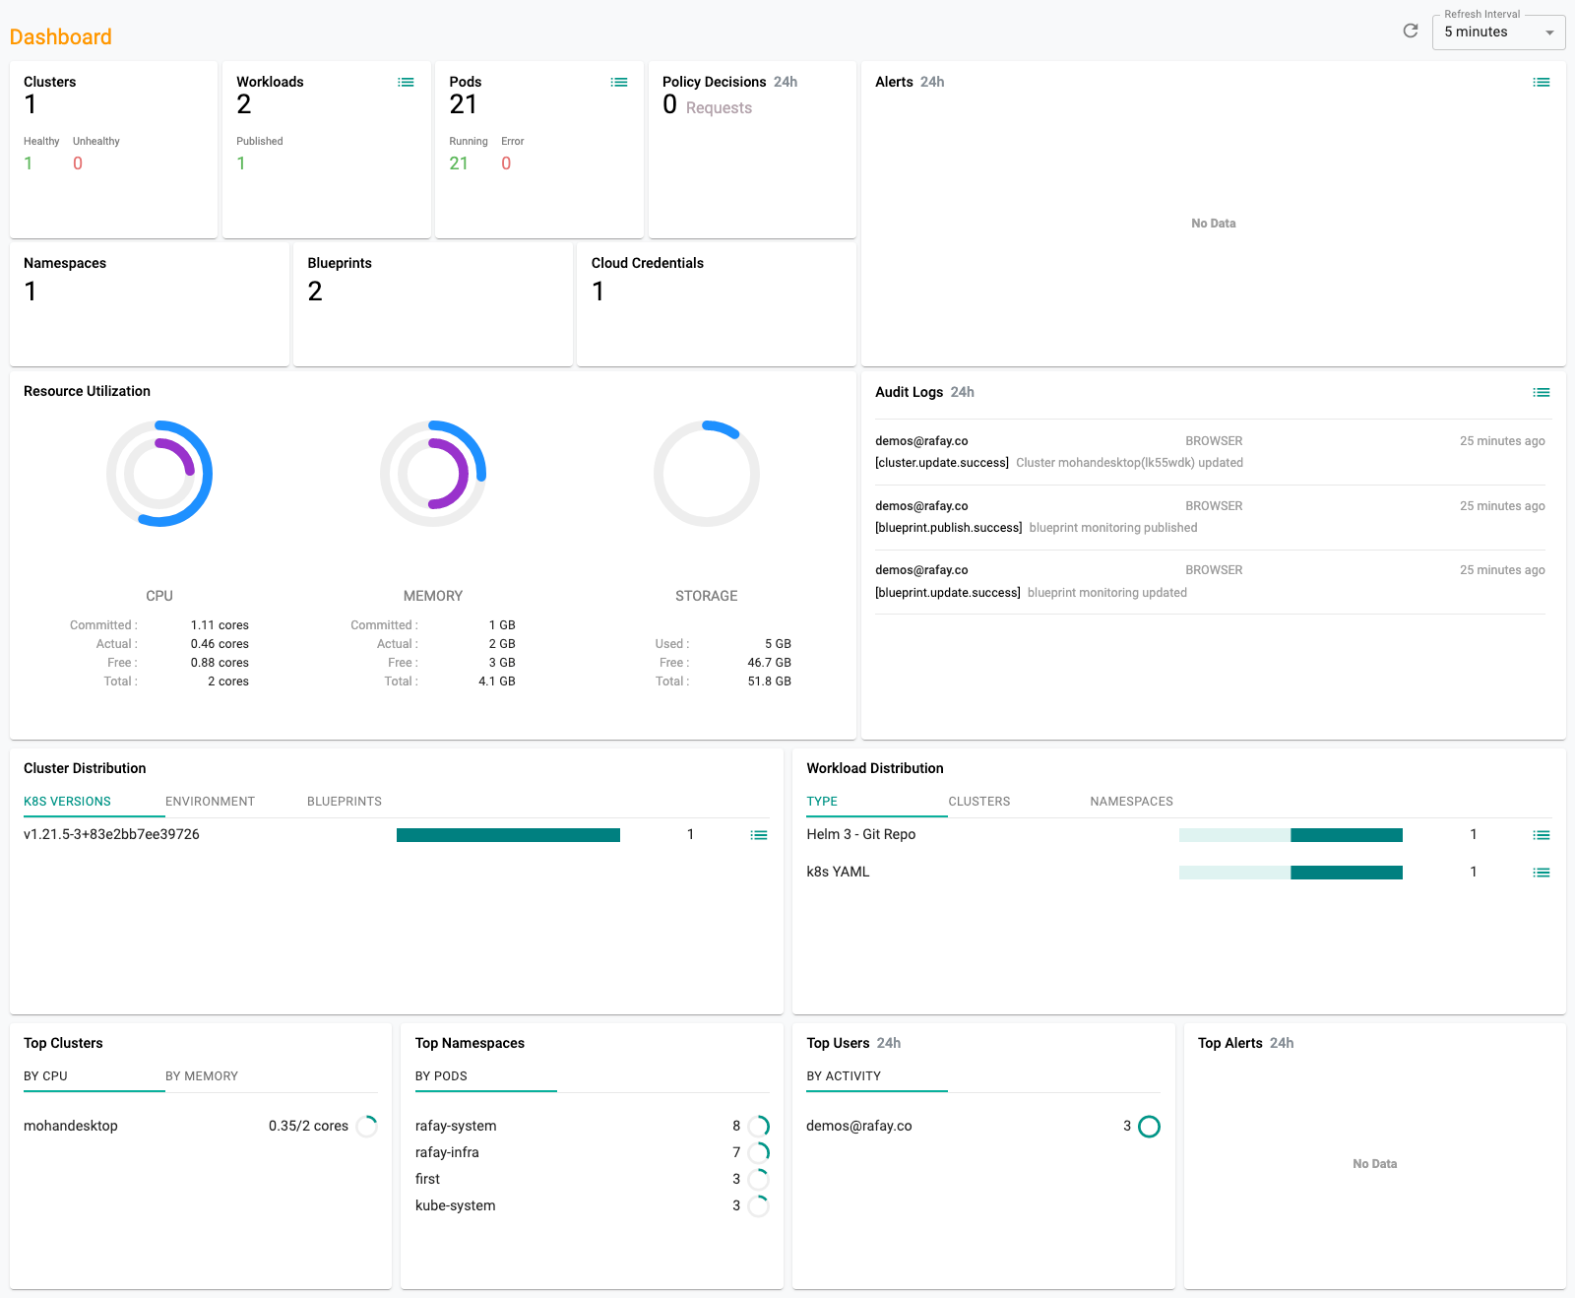
Task: Open list icon for k8s YAML row
Action: (1542, 873)
